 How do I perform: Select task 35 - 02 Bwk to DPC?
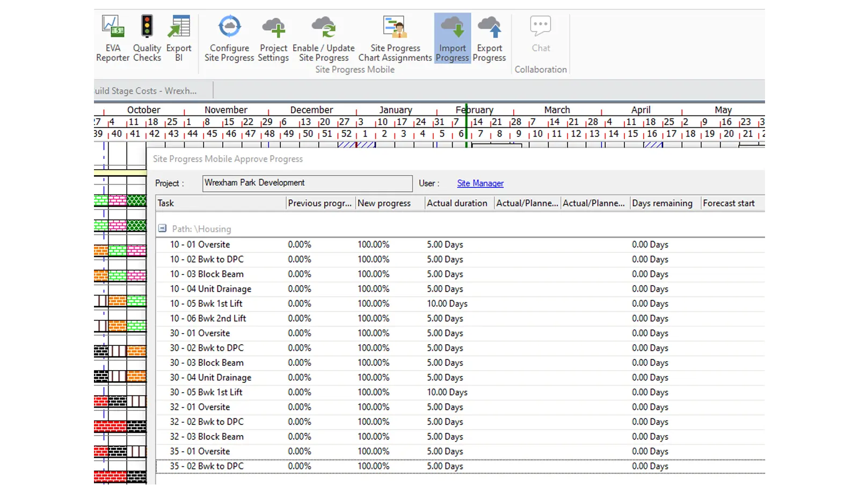207,466
